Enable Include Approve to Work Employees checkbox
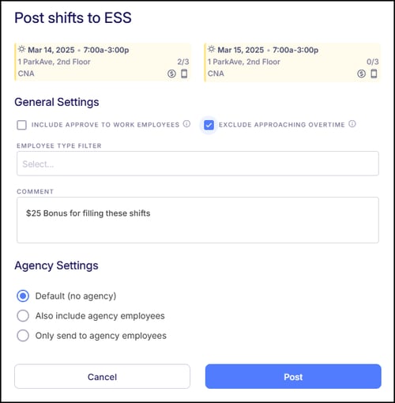 pos(21,125)
